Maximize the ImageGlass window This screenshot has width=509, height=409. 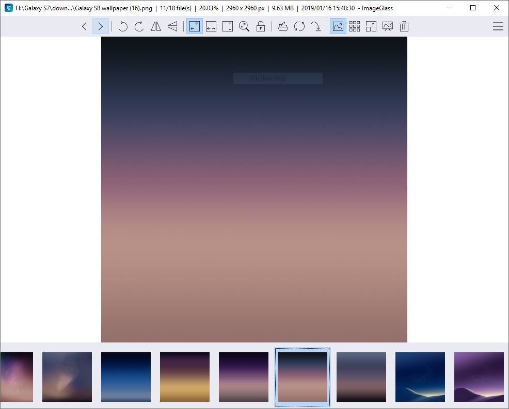coord(473,8)
